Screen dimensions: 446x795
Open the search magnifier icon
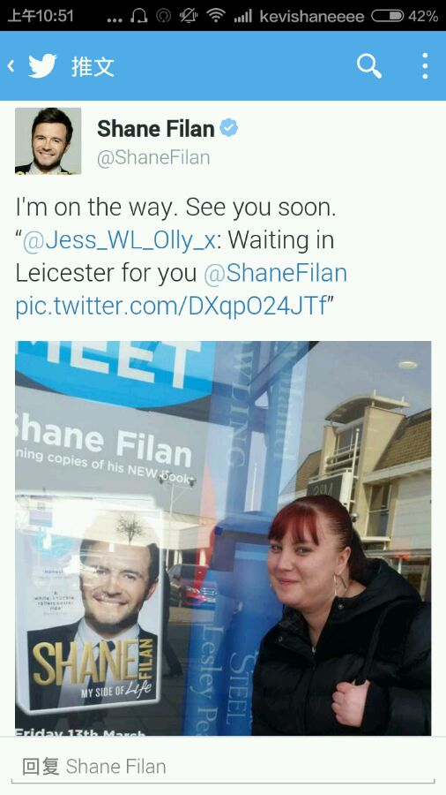(x=369, y=66)
